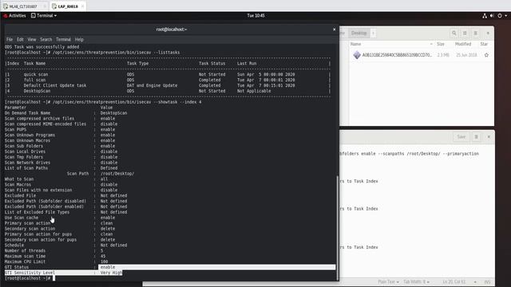Screen dimensions: 511x287
Task: Click the 'DesktopScan' task row in terminal
Action: pyautogui.click(x=168, y=91)
